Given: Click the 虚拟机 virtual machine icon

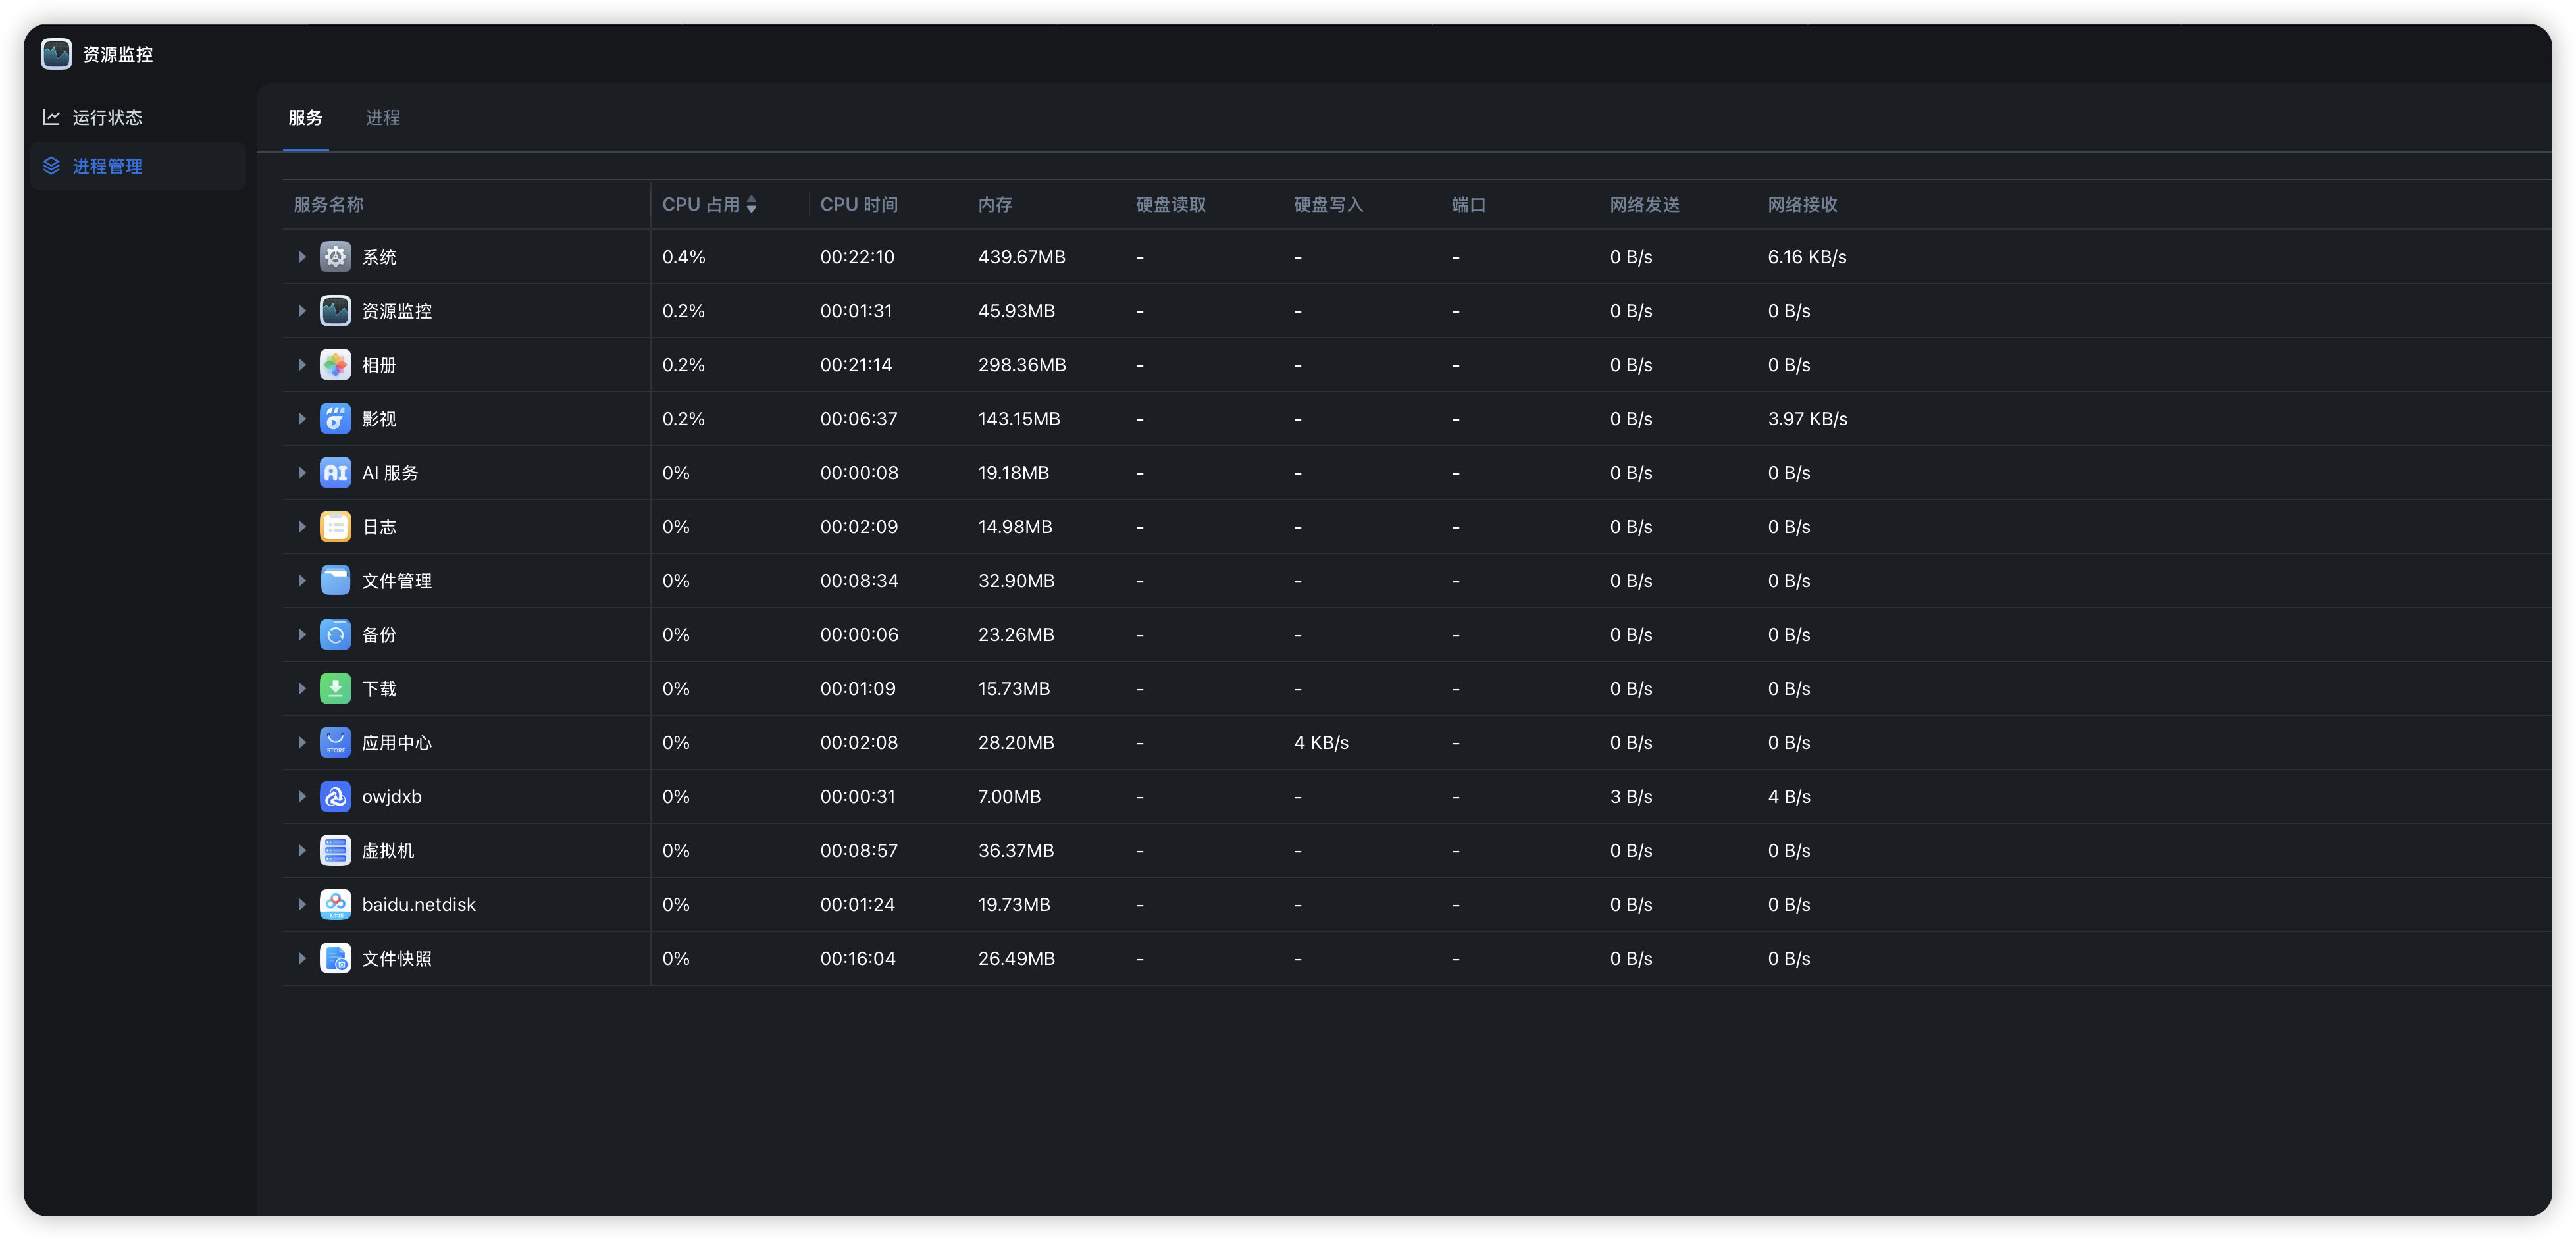Looking at the screenshot, I should [x=335, y=851].
